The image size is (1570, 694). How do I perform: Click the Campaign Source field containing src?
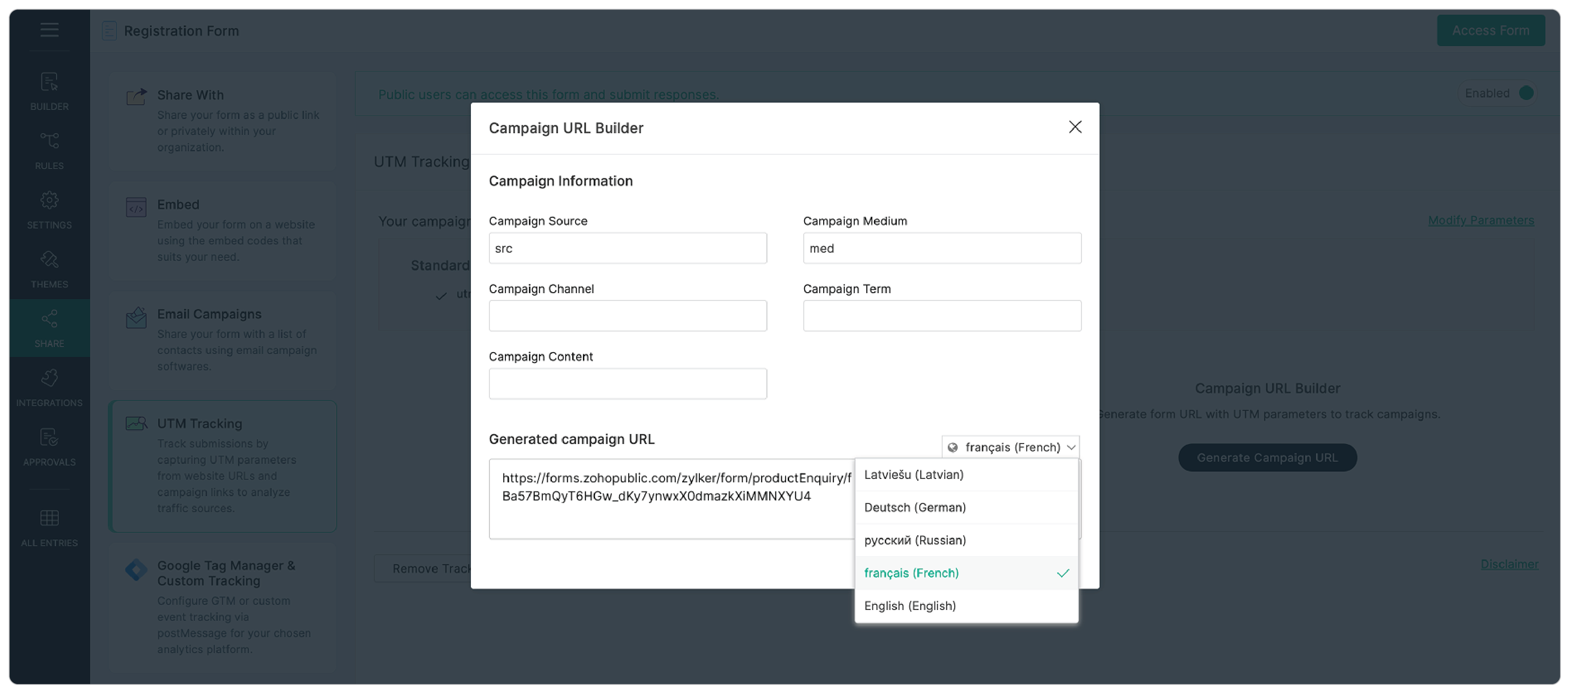[x=627, y=248]
